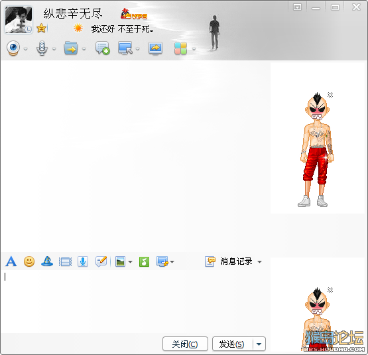Open the emoticon picker smiley face
The height and width of the screenshot is (355, 368).
(x=29, y=261)
